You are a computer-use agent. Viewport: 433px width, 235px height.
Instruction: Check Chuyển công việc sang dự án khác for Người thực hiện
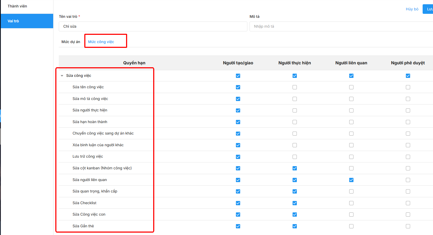tap(295, 133)
